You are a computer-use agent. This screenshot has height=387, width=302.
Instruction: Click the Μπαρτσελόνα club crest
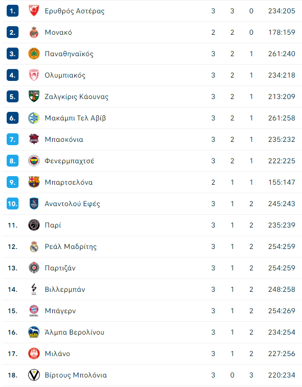(33, 182)
